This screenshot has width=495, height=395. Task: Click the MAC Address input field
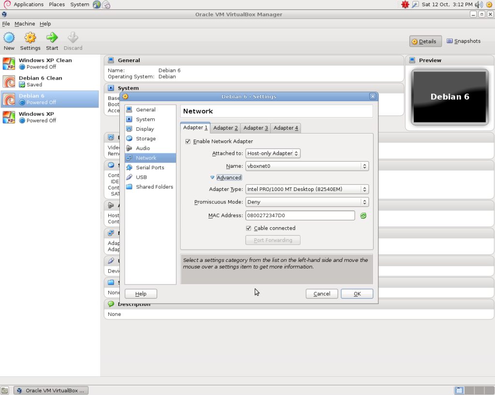pyautogui.click(x=300, y=216)
